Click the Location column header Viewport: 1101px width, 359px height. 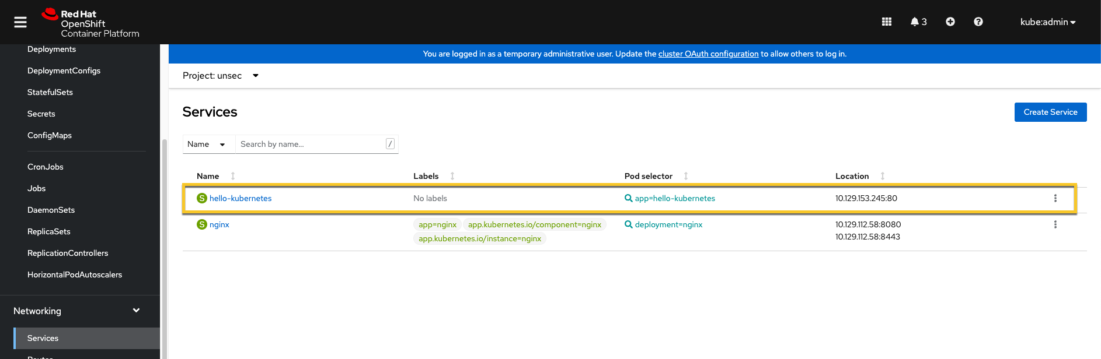[x=852, y=176]
